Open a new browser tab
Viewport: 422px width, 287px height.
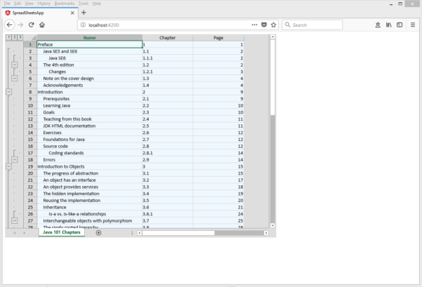tap(84, 12)
